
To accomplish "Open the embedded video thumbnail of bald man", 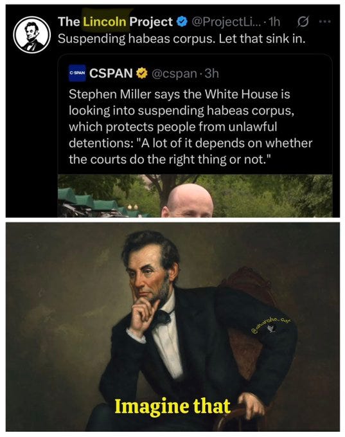I will click(x=195, y=195).
